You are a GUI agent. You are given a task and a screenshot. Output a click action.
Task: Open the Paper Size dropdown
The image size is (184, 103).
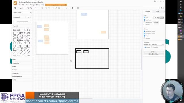[154, 45]
